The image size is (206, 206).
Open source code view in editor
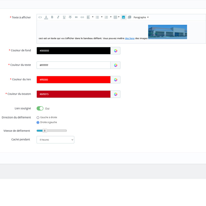coord(40,17)
